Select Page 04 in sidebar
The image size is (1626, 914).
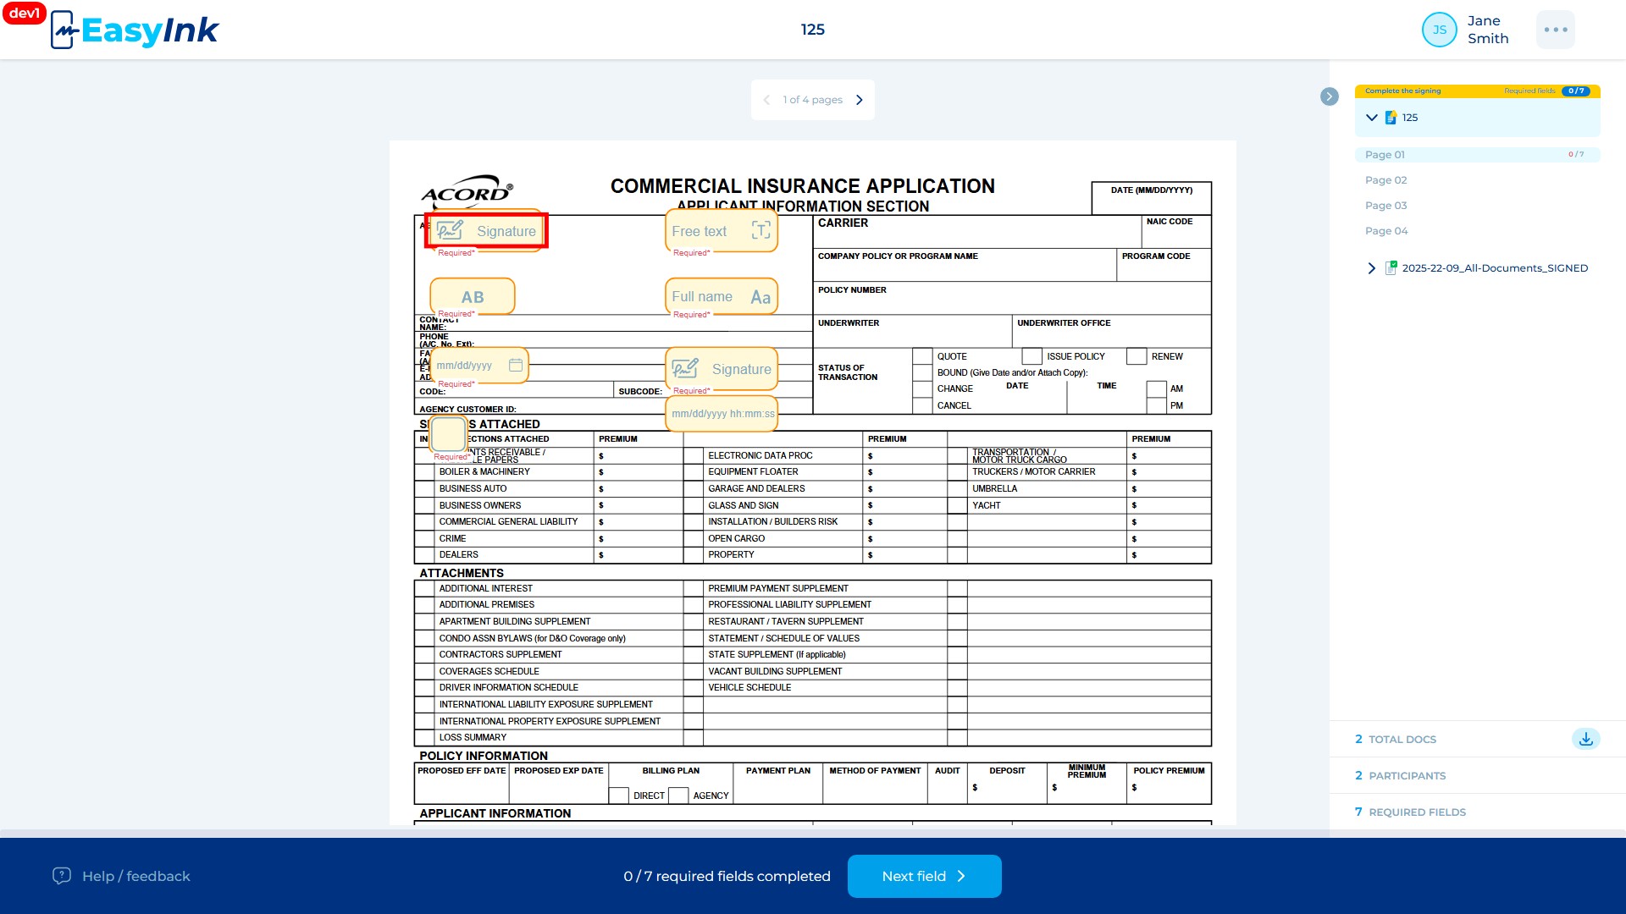(x=1385, y=231)
